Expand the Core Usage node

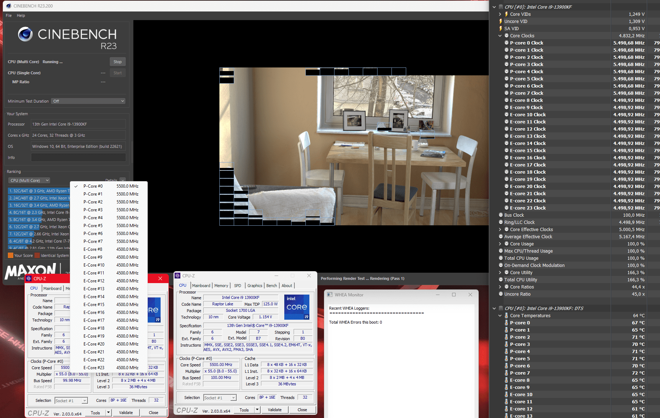point(500,244)
